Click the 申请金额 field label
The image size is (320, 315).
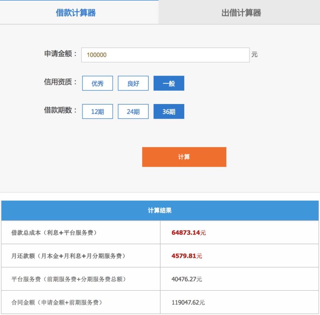tap(60, 54)
